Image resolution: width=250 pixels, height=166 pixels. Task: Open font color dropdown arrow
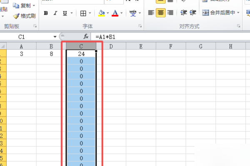[x=122, y=13]
